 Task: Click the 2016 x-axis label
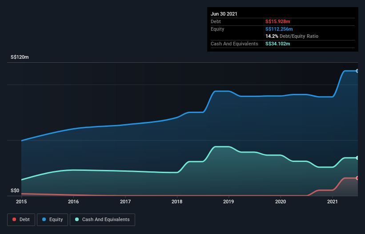pyautogui.click(x=73, y=202)
